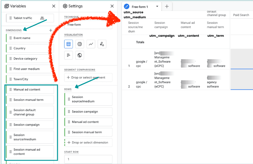
Task: Close the Variables panel
Action: click(x=54, y=6)
